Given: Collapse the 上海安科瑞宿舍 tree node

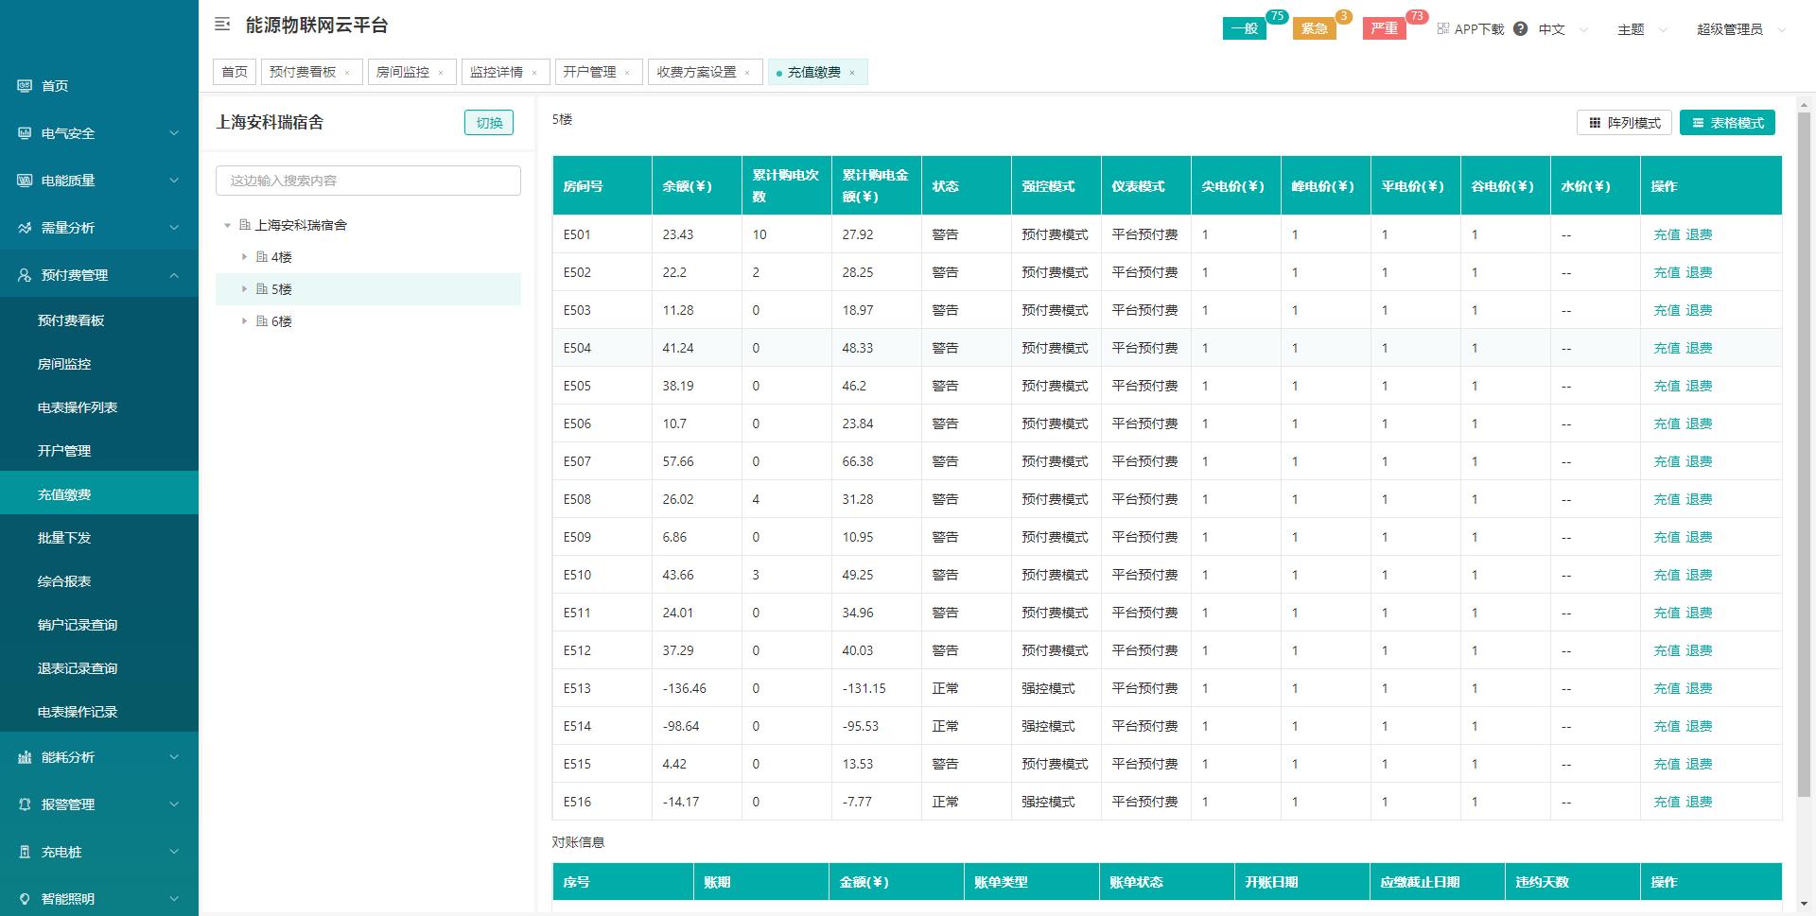Looking at the screenshot, I should [x=227, y=225].
